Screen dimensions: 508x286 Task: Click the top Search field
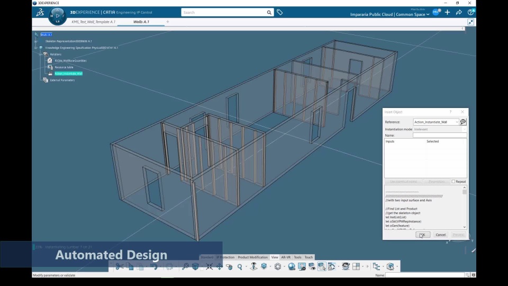pyautogui.click(x=224, y=12)
